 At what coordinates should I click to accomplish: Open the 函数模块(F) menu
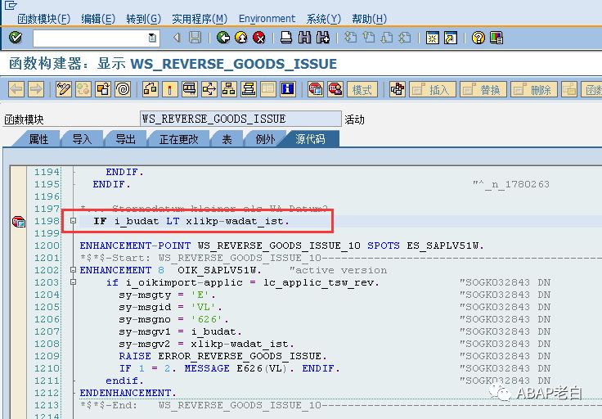click(44, 19)
